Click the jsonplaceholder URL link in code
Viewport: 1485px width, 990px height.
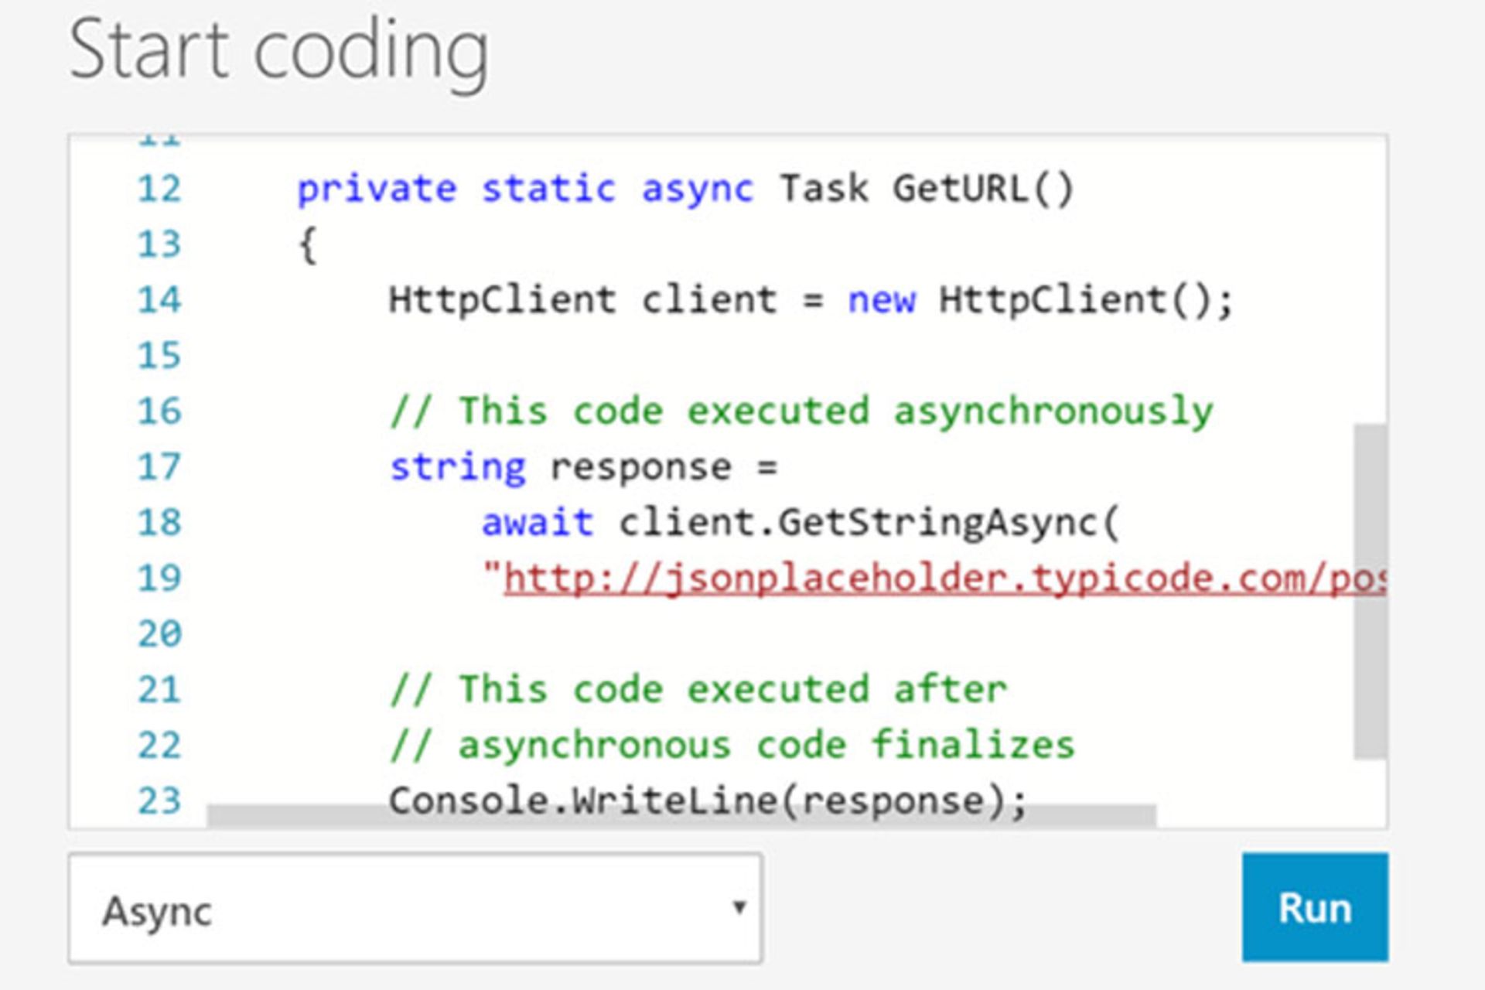pos(944,579)
